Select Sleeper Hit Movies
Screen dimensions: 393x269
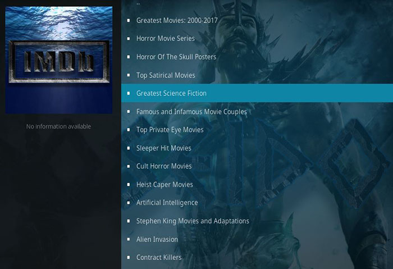pos(257,148)
